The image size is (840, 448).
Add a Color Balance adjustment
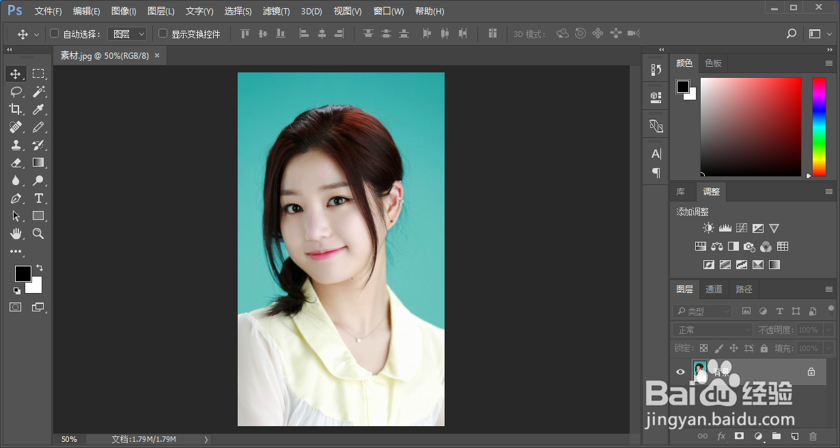pos(716,247)
